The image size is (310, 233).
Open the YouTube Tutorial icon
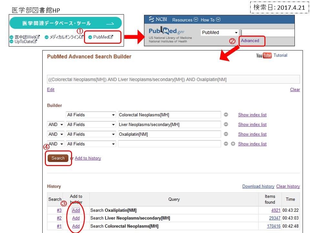tap(264, 55)
